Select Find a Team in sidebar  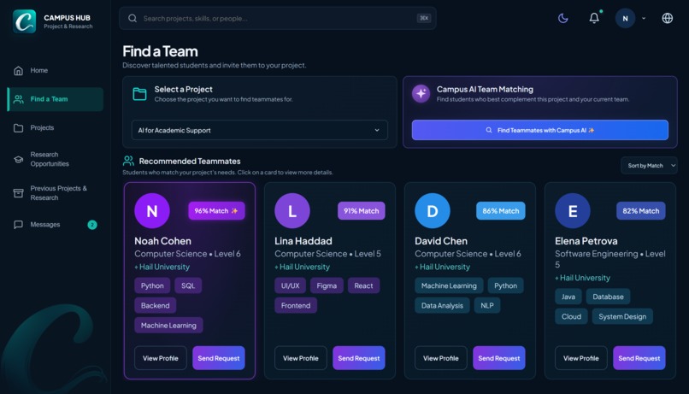coord(56,99)
